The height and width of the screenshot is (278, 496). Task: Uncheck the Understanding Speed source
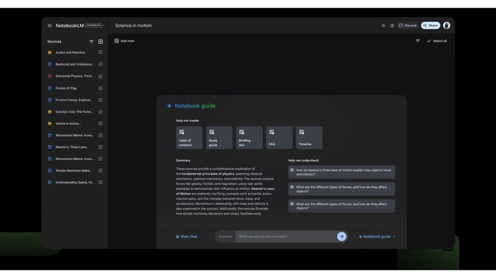(100, 183)
